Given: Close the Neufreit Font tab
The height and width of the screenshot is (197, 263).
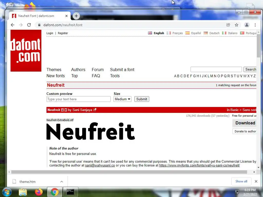Looking at the screenshot, I should pos(67,16).
